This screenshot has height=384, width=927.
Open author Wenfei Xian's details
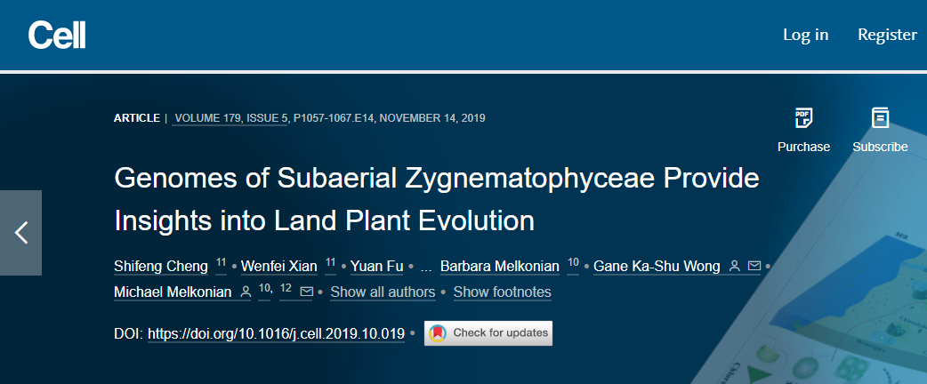pos(279,267)
